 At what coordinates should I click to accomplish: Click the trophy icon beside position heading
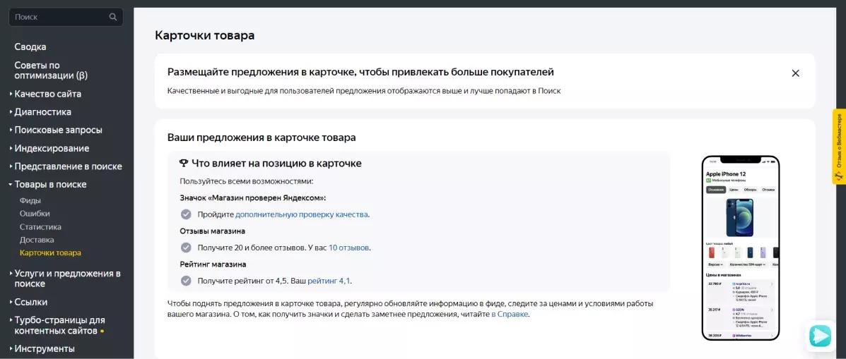(x=184, y=164)
